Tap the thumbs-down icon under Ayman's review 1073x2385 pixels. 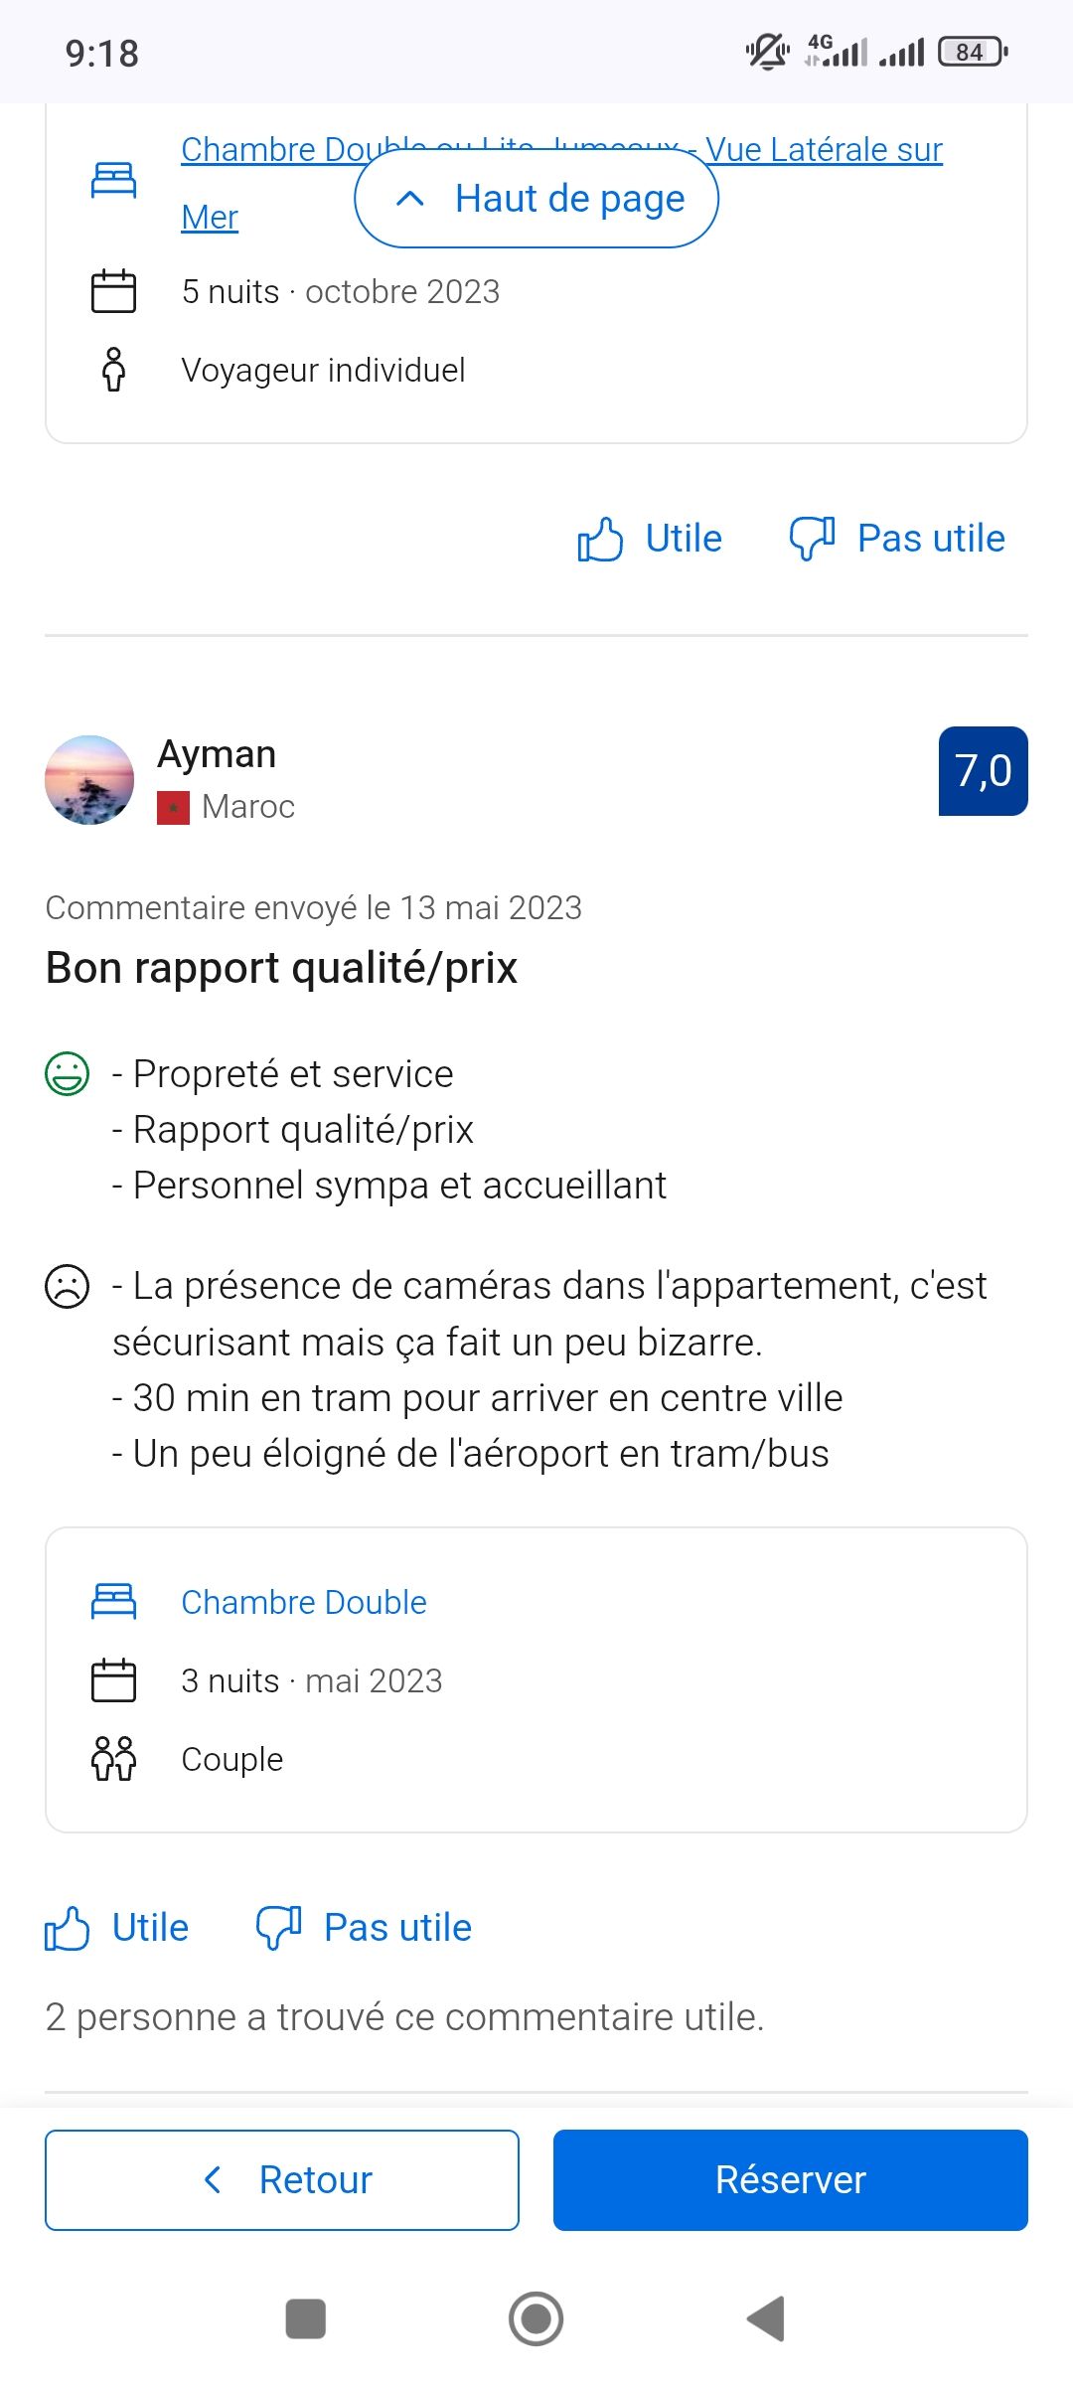tap(278, 1928)
